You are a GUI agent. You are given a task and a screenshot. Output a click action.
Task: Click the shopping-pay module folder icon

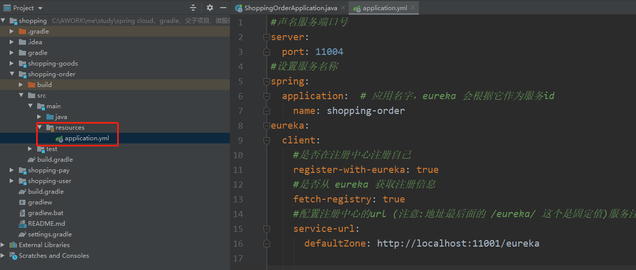(22, 170)
